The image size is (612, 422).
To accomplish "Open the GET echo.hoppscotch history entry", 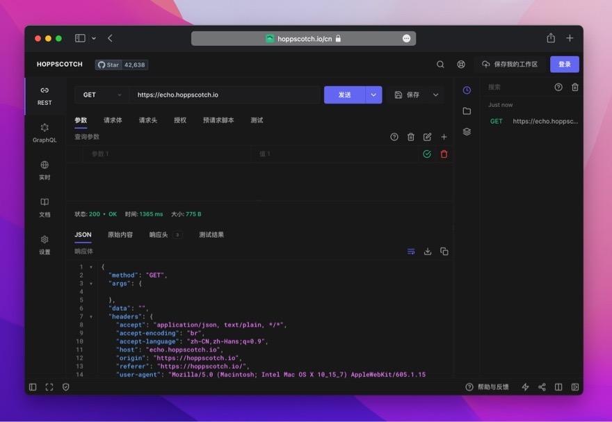I will pos(533,121).
